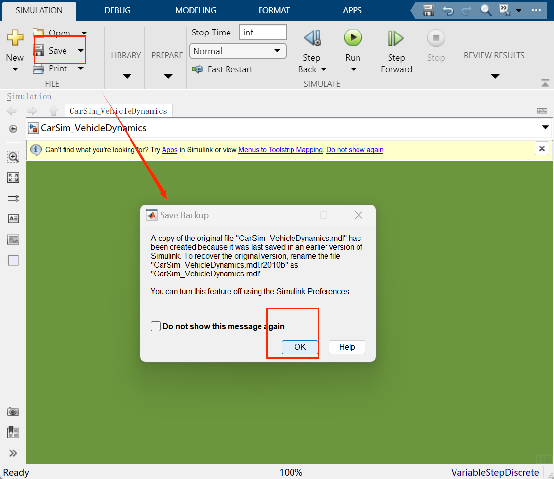The width and height of the screenshot is (554, 479).
Task: Go up to parent system
Action: (53, 111)
